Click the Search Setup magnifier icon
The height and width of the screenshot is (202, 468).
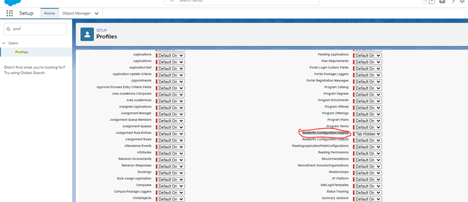coord(172,1)
